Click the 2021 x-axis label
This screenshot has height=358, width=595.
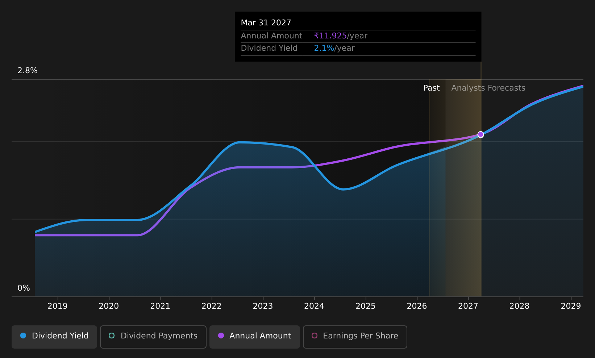(160, 306)
